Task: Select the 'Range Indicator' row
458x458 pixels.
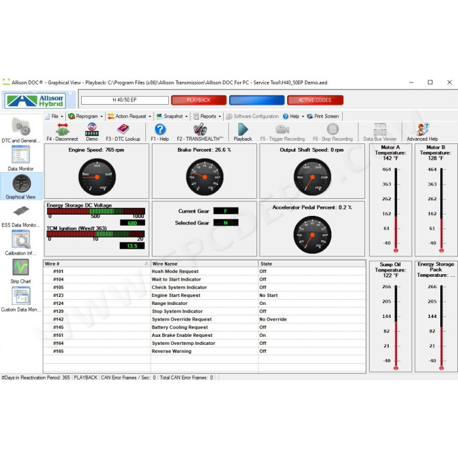Action: tap(204, 303)
